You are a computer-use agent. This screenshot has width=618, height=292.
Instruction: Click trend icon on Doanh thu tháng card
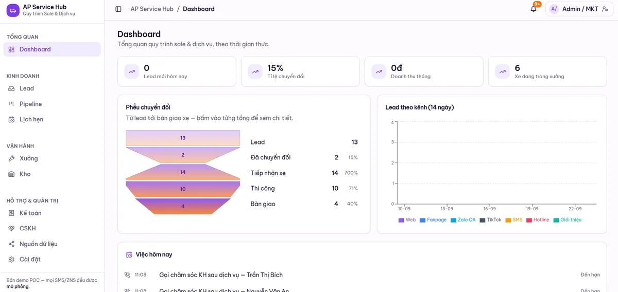coord(379,71)
